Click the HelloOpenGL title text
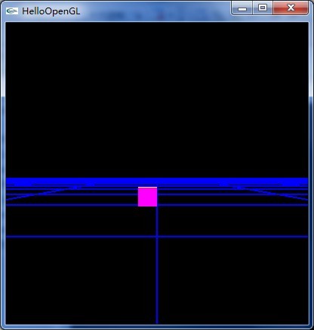Viewport: 314px width, 330px height. 51,11
